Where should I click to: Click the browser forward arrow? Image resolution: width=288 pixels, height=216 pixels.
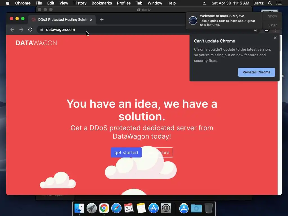click(x=21, y=30)
